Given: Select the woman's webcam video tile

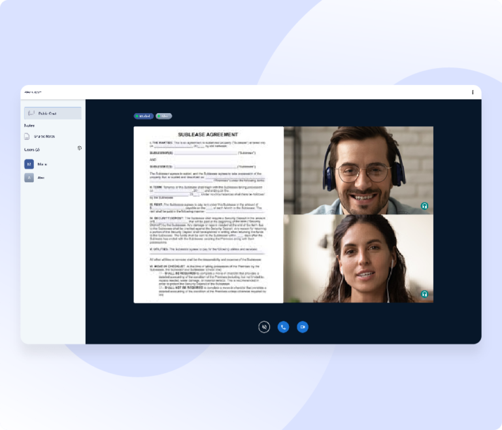Looking at the screenshot, I should point(359,259).
